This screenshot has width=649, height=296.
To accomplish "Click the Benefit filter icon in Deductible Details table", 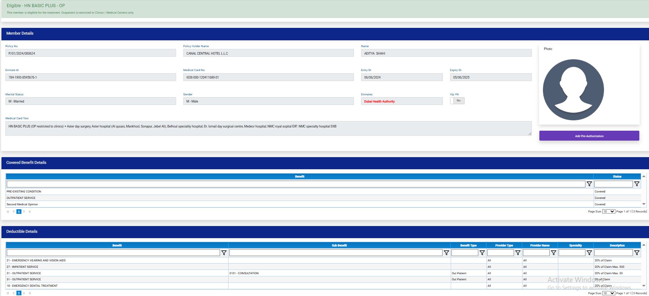I will (224, 253).
